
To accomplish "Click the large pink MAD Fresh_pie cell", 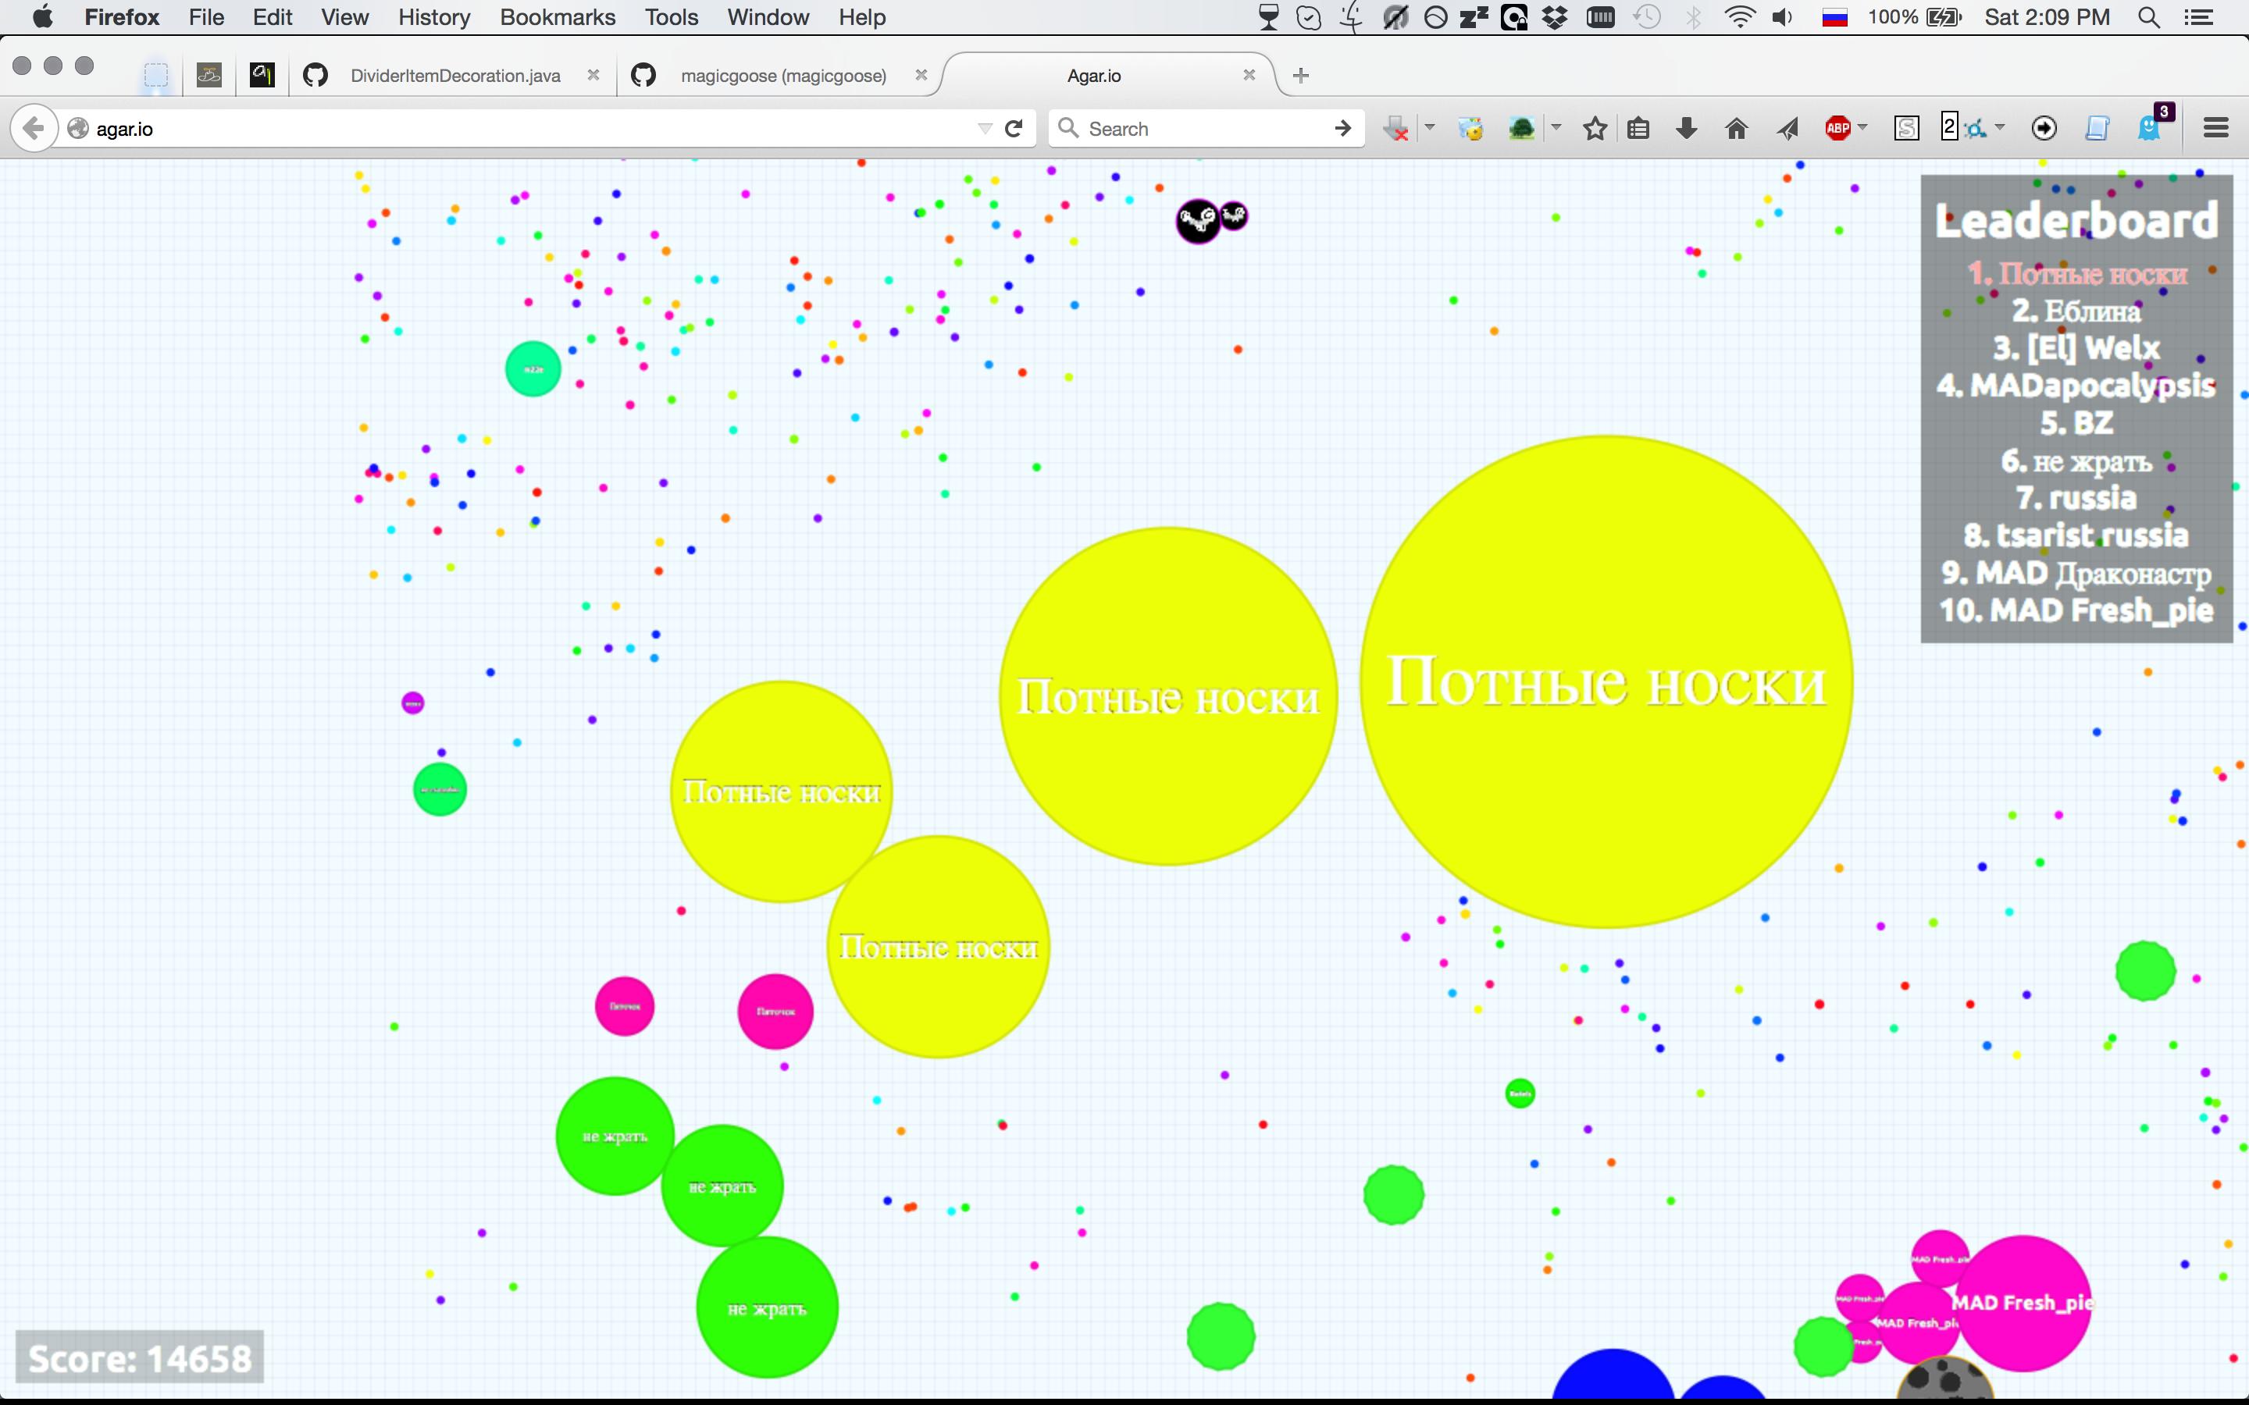I will click(2023, 1303).
